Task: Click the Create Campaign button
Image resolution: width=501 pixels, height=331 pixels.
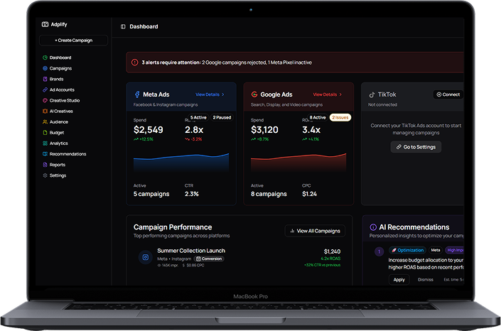Action: tap(73, 40)
